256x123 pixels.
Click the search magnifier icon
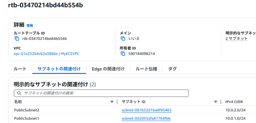click(19, 93)
